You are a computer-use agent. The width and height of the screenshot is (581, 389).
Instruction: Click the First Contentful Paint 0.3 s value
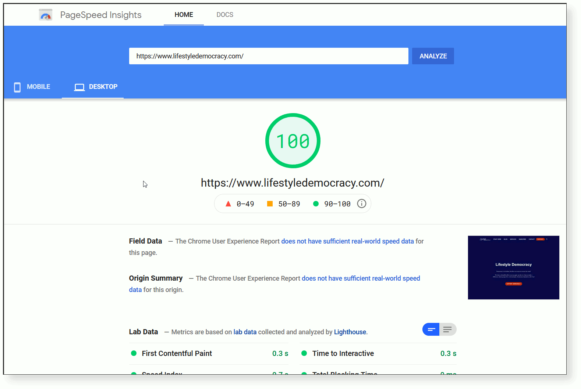click(280, 353)
